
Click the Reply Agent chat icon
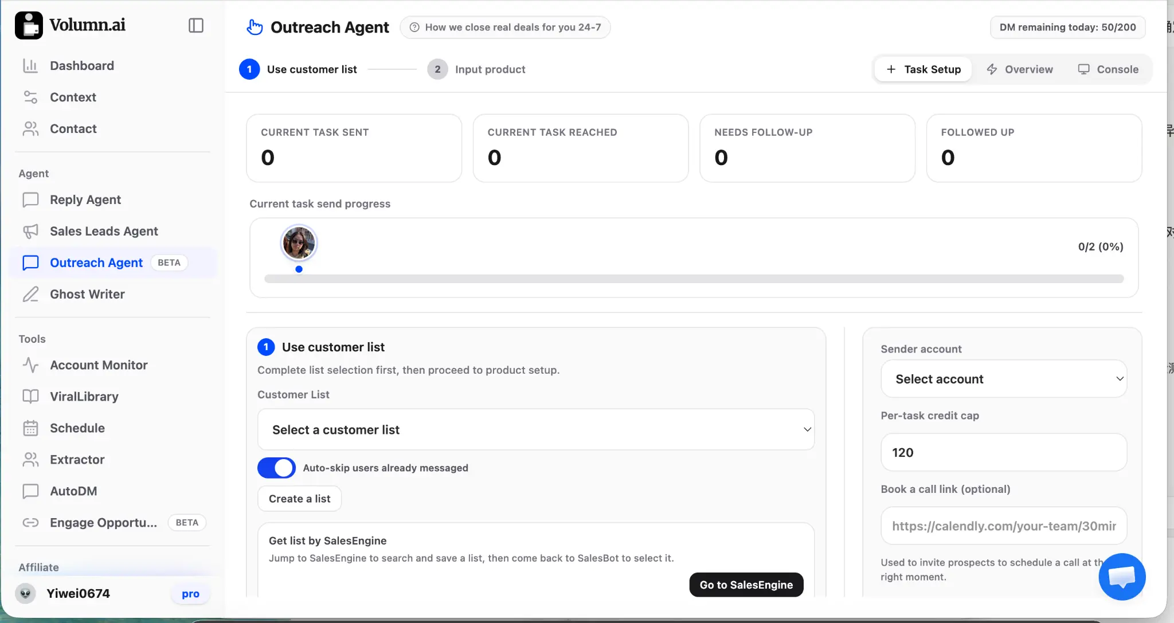(x=30, y=199)
